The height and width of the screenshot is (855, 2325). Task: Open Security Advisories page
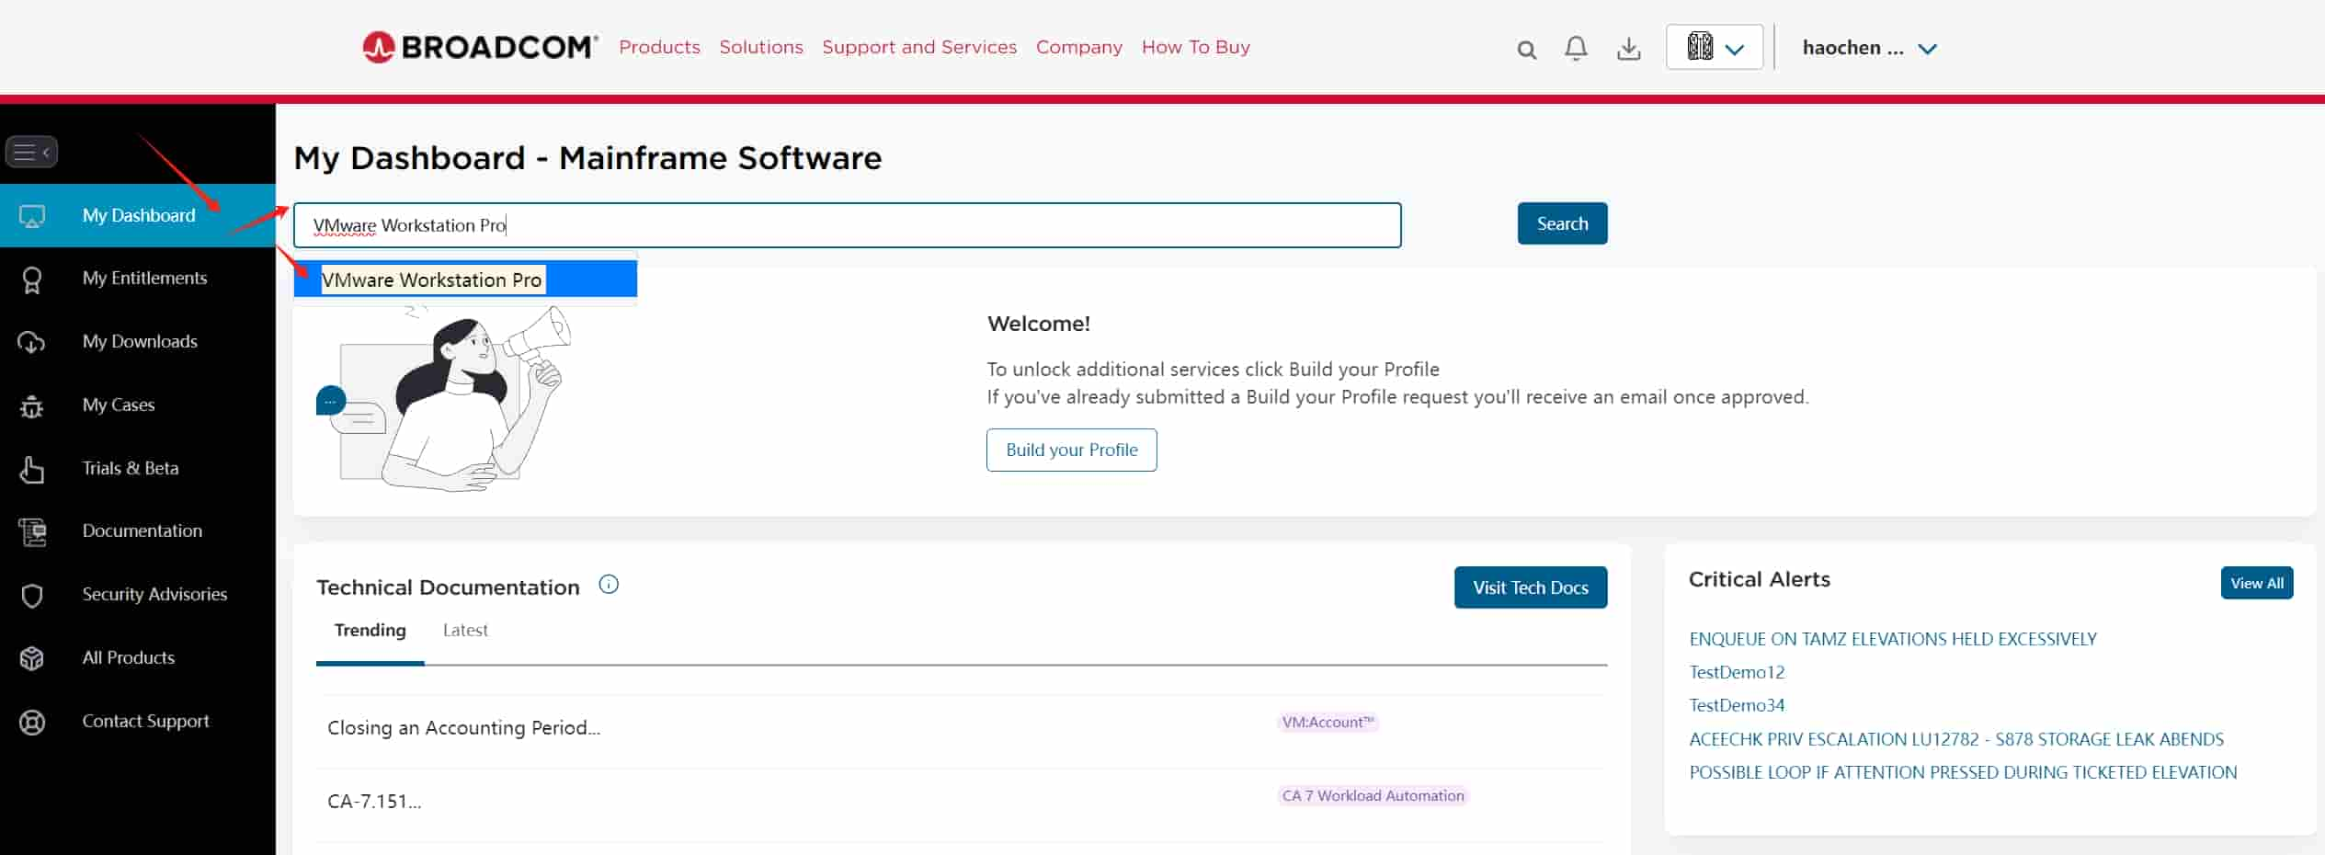tap(154, 594)
